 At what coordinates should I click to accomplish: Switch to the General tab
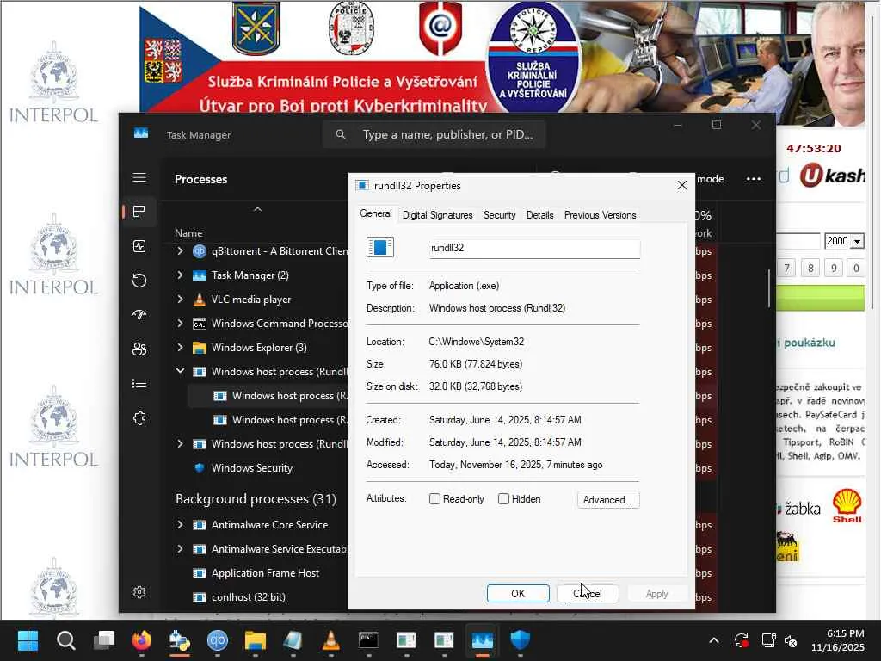click(376, 214)
